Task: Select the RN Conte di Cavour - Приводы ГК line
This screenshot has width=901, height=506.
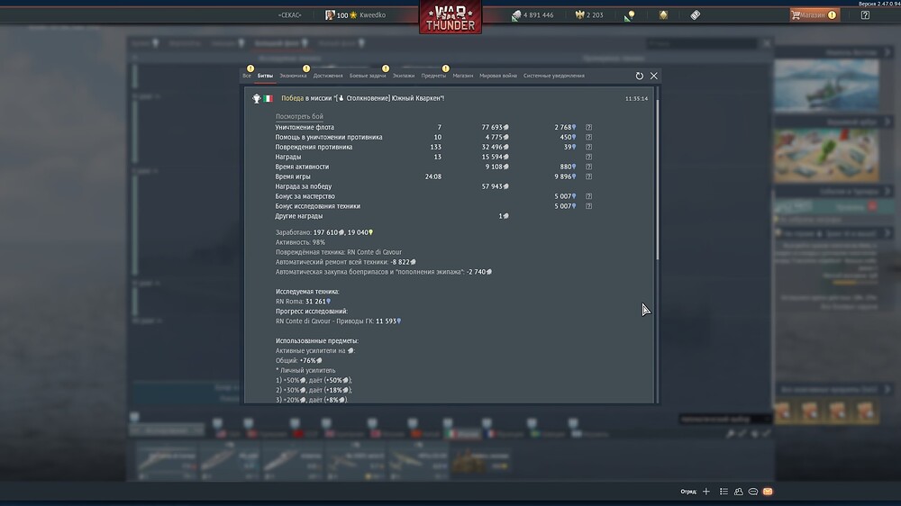Action: [x=338, y=321]
